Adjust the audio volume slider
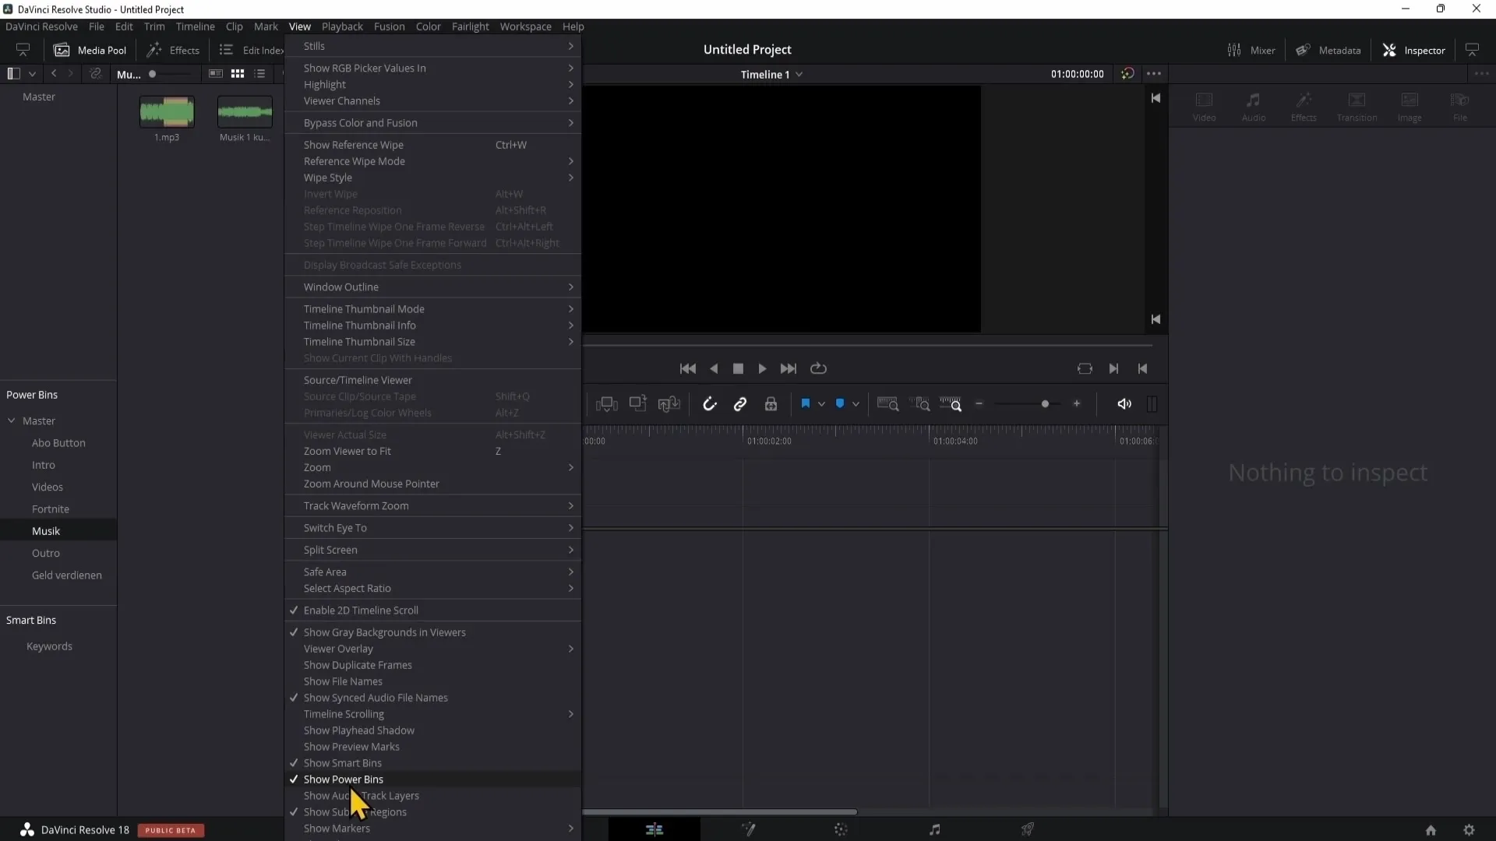The image size is (1496, 841). 1152,403
